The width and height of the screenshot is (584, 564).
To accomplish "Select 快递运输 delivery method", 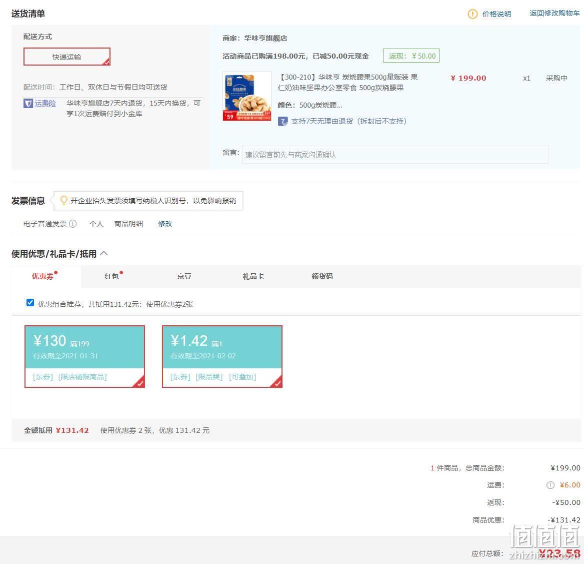I will pos(67,57).
